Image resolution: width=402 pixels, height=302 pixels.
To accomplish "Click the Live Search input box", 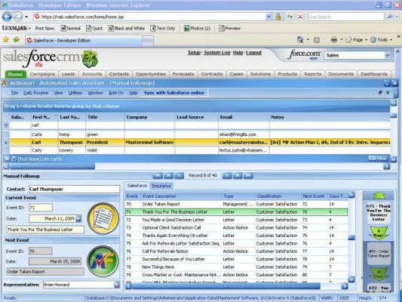I will tap(345, 17).
